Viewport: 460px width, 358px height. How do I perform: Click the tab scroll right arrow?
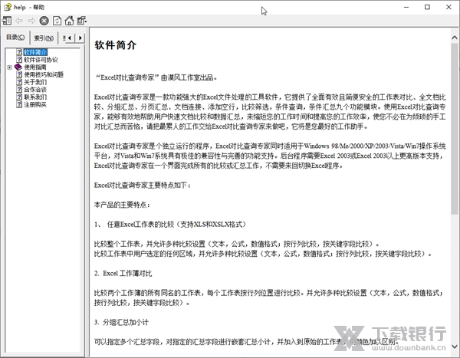coord(80,38)
